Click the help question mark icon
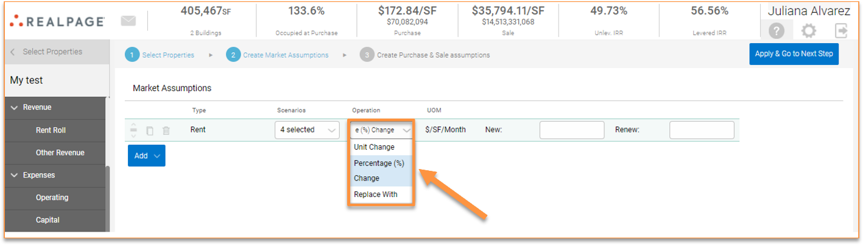The image size is (863, 245). (776, 30)
